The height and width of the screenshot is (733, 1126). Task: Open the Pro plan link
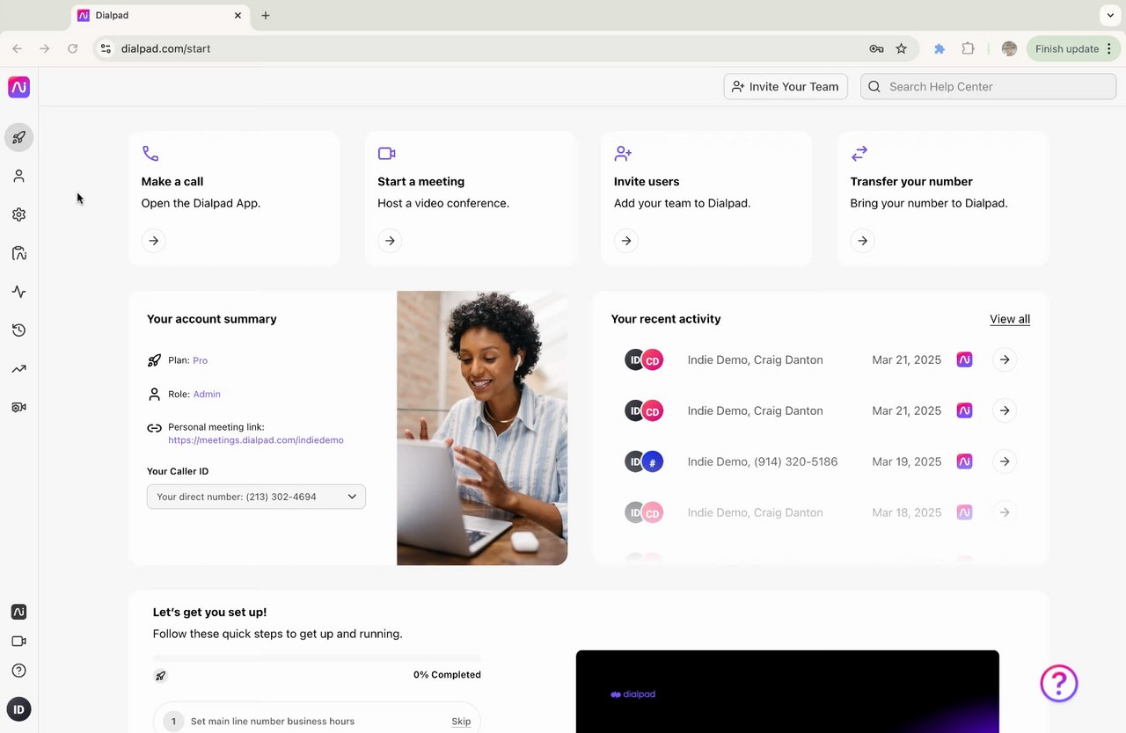[x=201, y=360]
